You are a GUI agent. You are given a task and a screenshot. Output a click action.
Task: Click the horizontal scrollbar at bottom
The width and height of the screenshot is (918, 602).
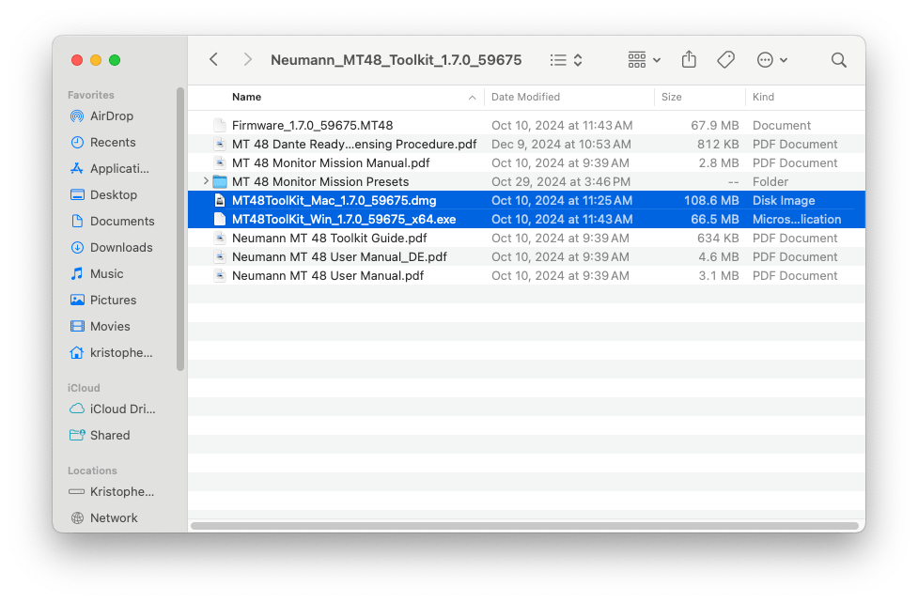tap(524, 525)
